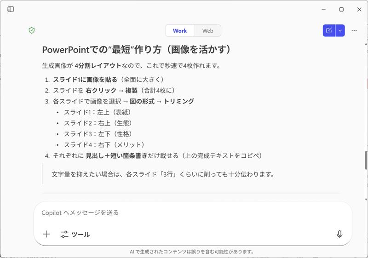Open the ツール tools menu
The width and height of the screenshot is (368, 258).
(75, 235)
